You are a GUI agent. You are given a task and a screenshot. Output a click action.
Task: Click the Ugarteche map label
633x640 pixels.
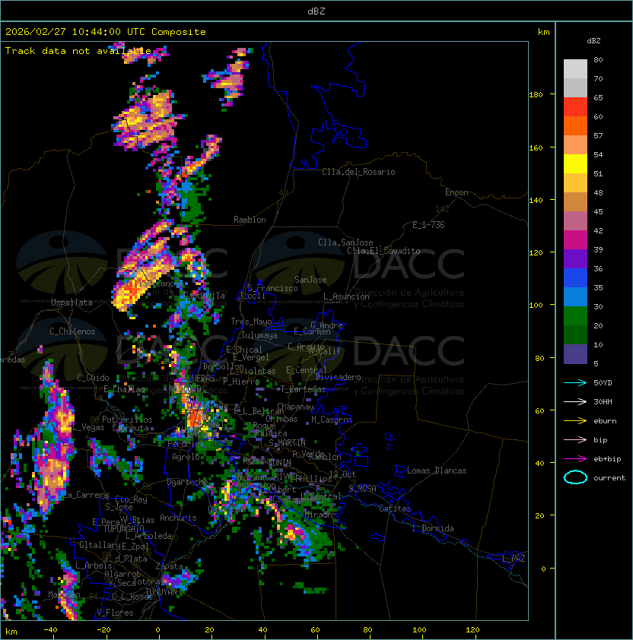188,482
